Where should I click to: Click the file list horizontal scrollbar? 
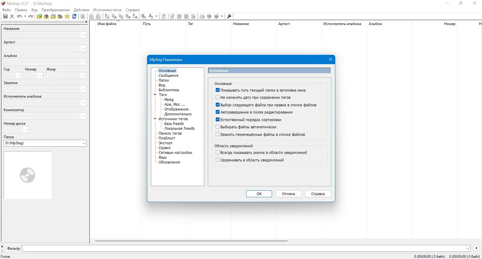click(x=191, y=241)
